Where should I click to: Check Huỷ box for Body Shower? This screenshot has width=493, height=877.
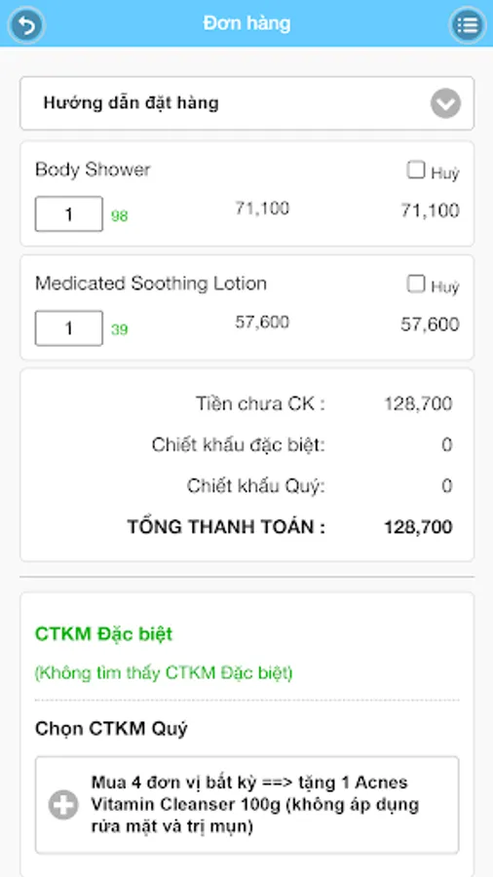coord(416,170)
